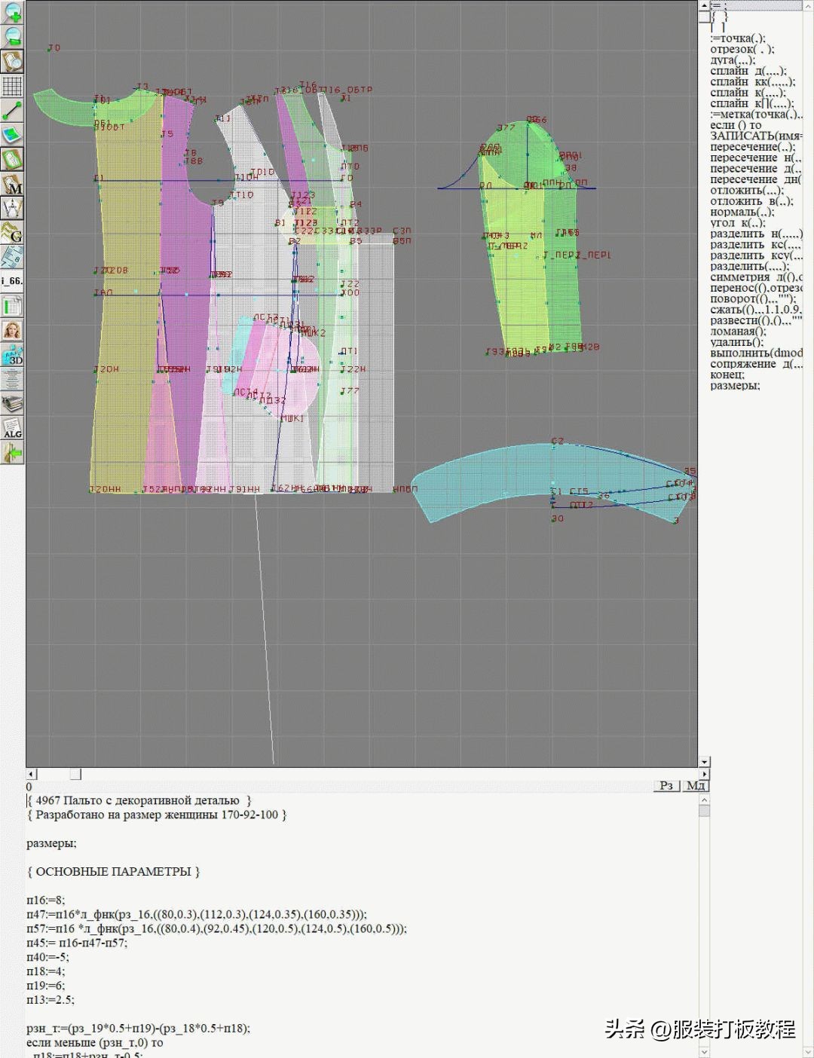The image size is (814, 1058).
Task: Insert the 'отложить(,,,);' operator
Action: point(747,191)
